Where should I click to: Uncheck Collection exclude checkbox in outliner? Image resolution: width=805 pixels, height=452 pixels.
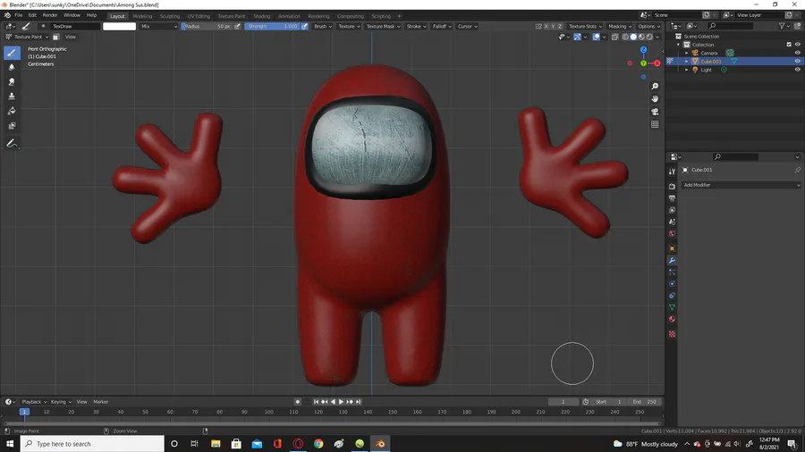(789, 45)
